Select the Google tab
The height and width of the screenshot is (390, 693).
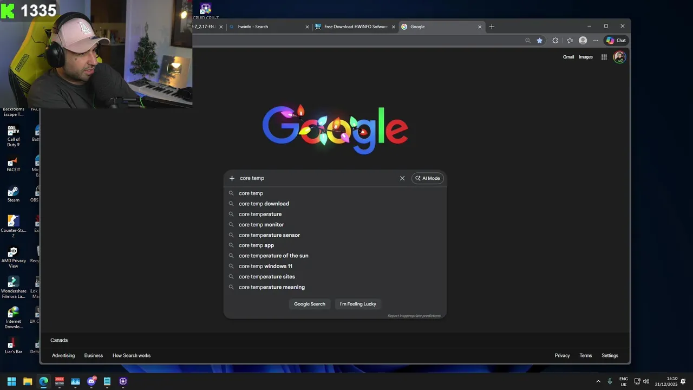(441, 27)
